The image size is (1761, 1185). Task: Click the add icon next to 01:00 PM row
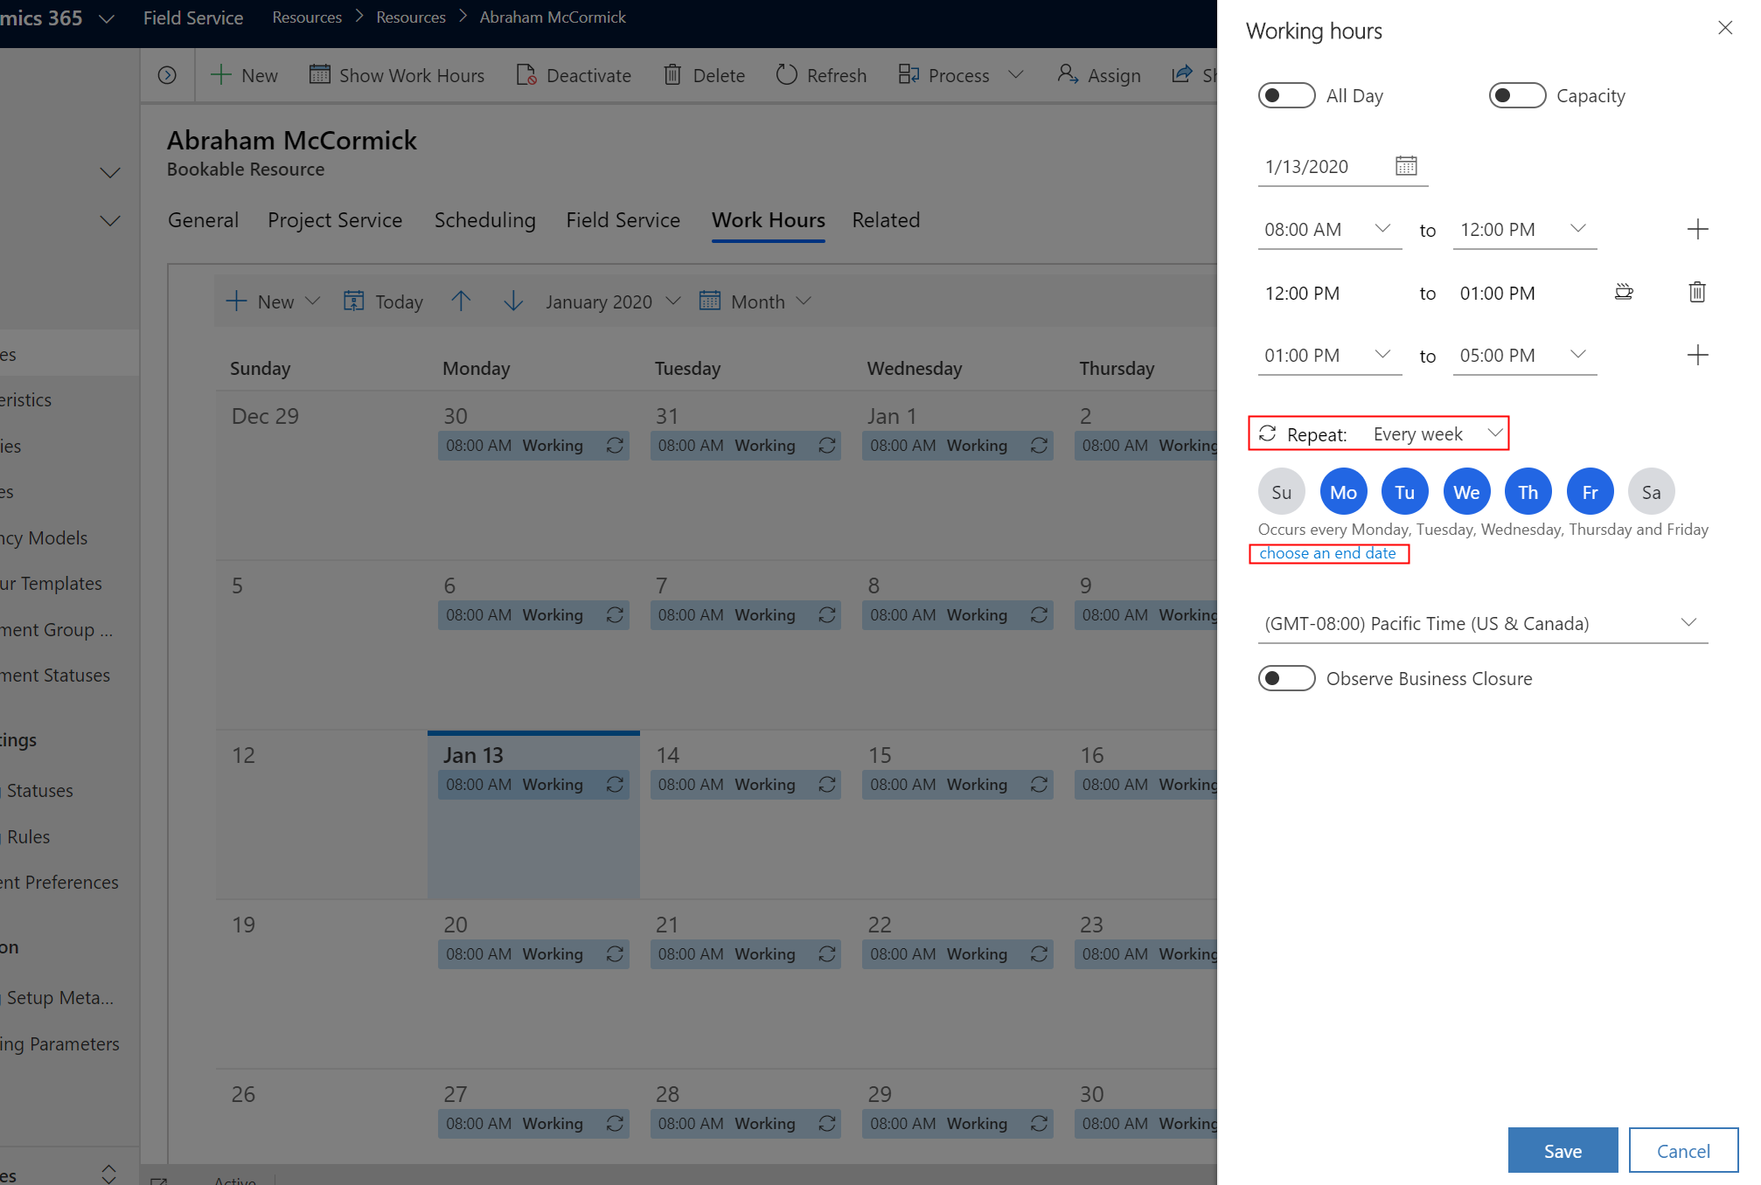[1697, 355]
